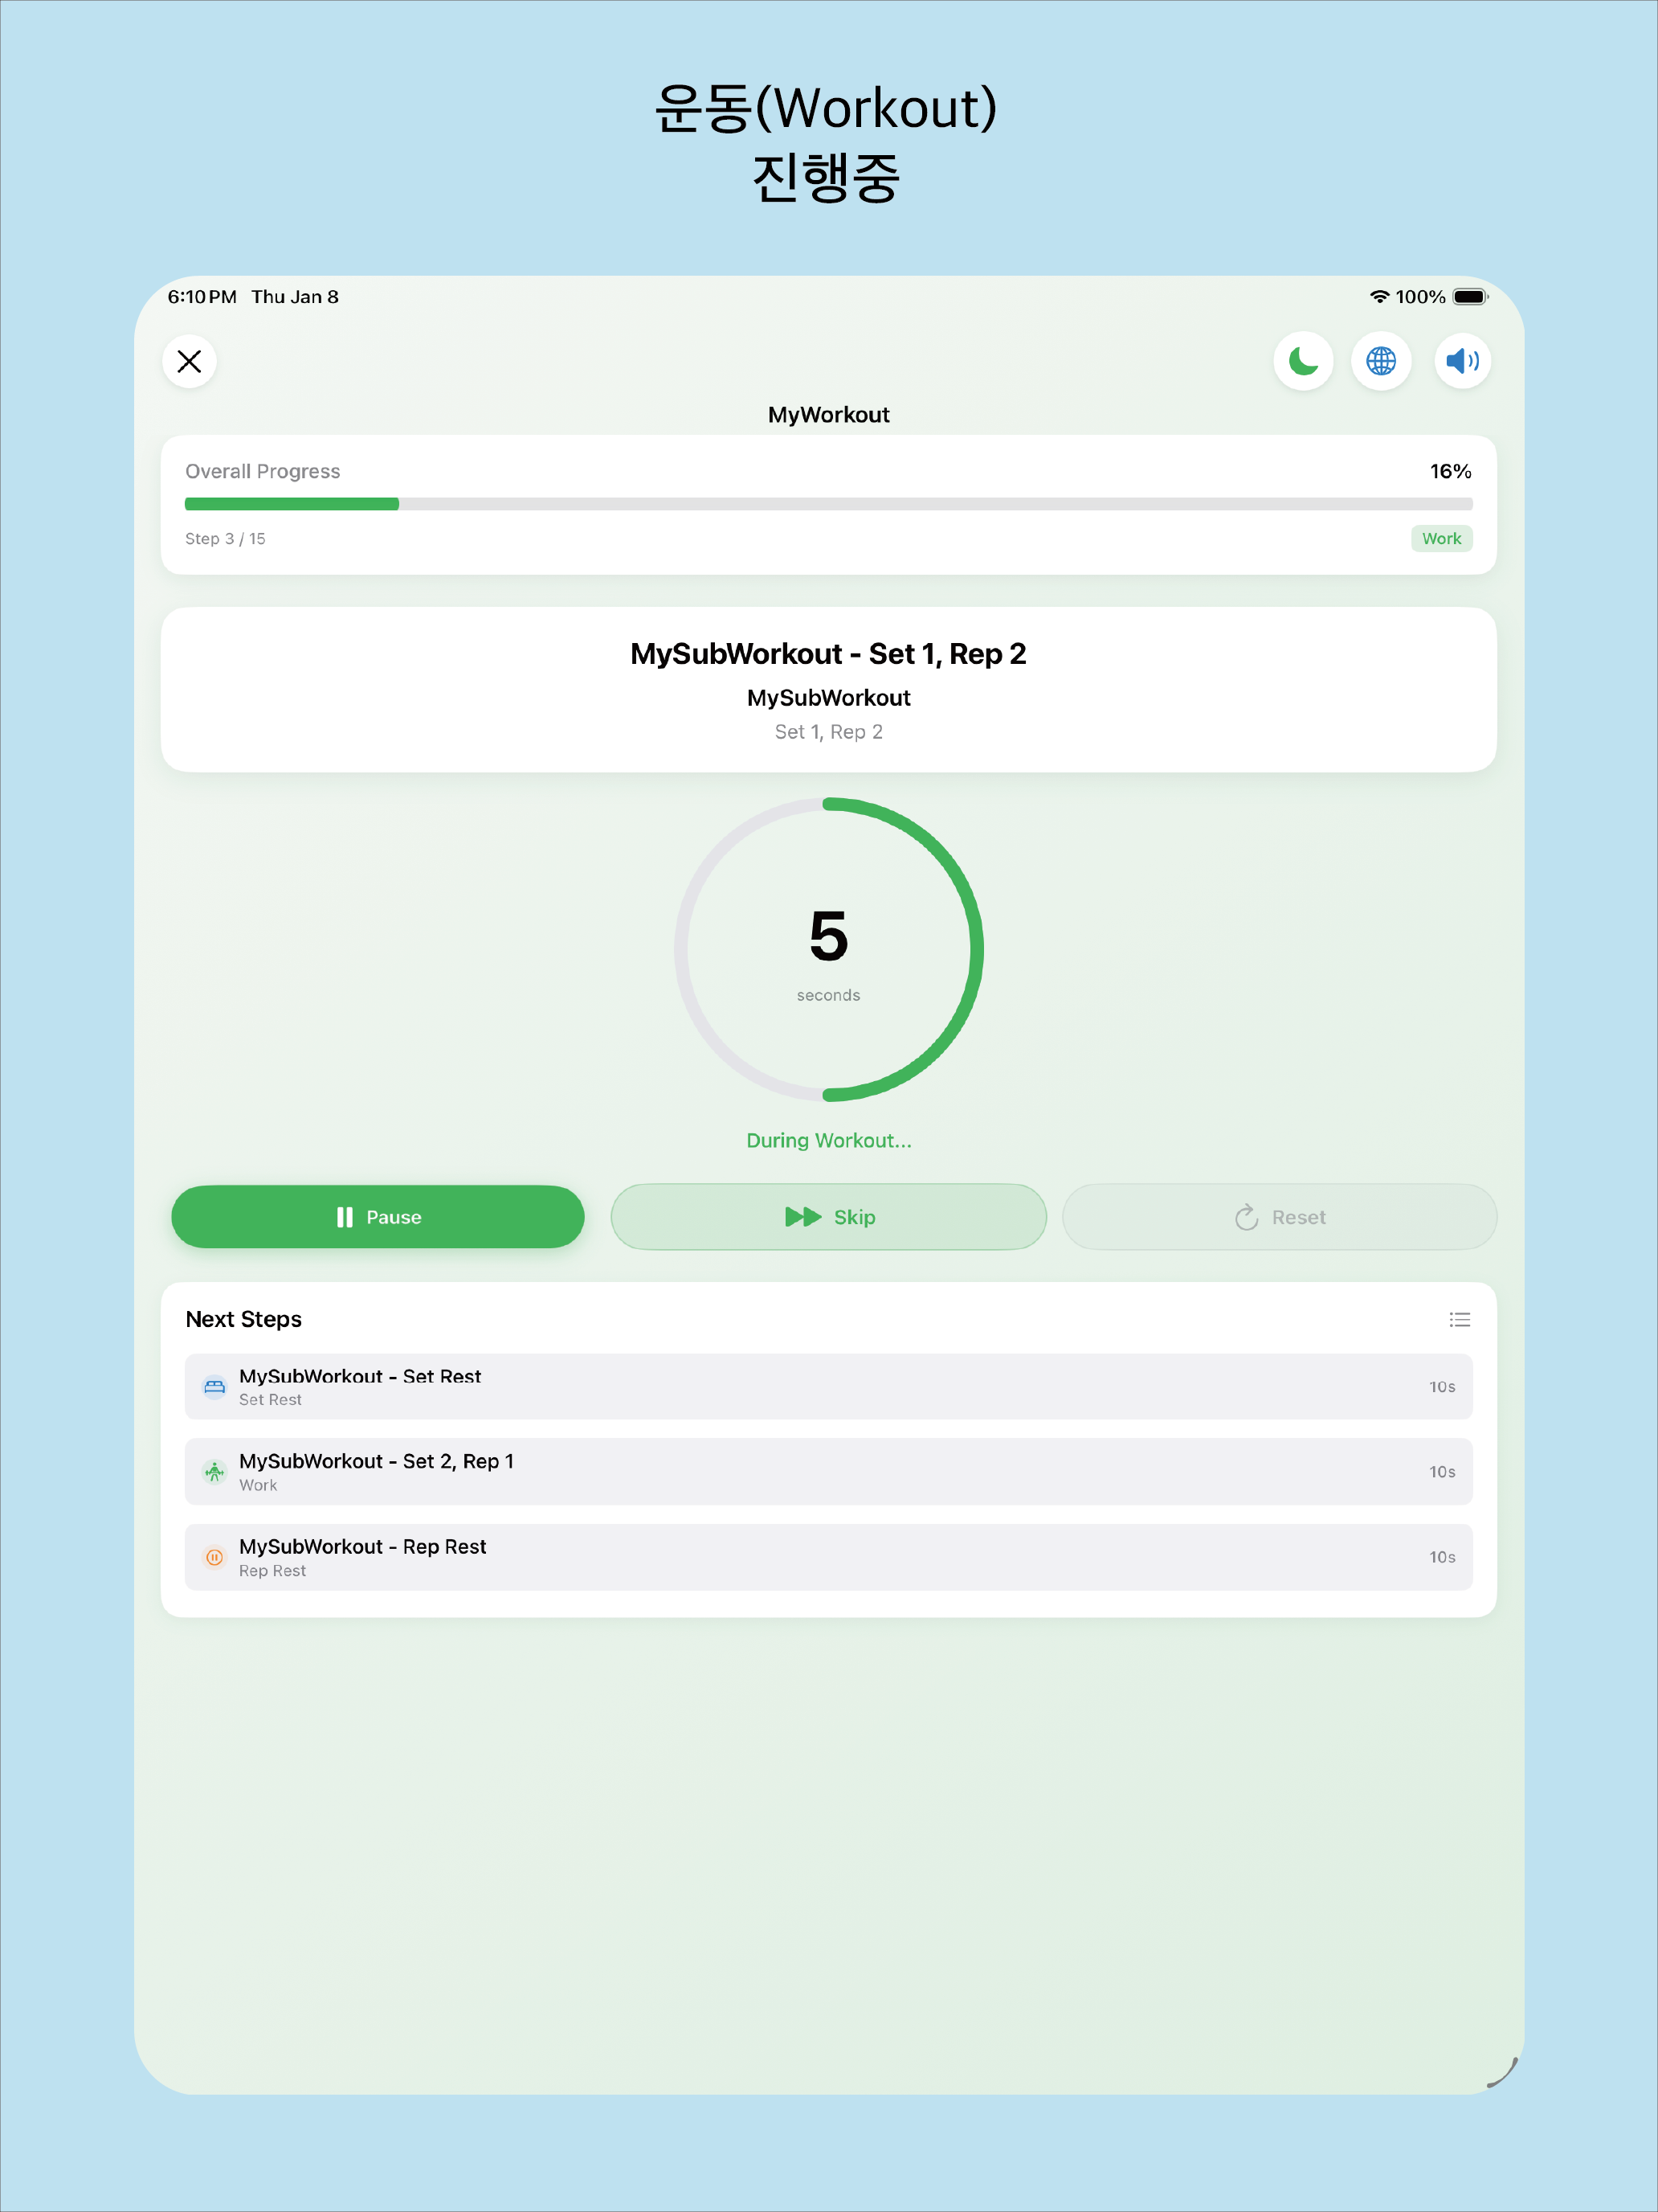Mute sound using the speaker icon

point(1462,361)
